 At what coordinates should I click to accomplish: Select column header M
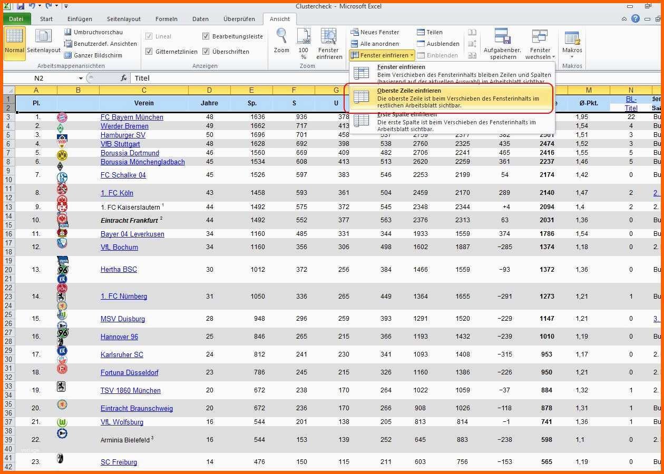click(x=589, y=90)
